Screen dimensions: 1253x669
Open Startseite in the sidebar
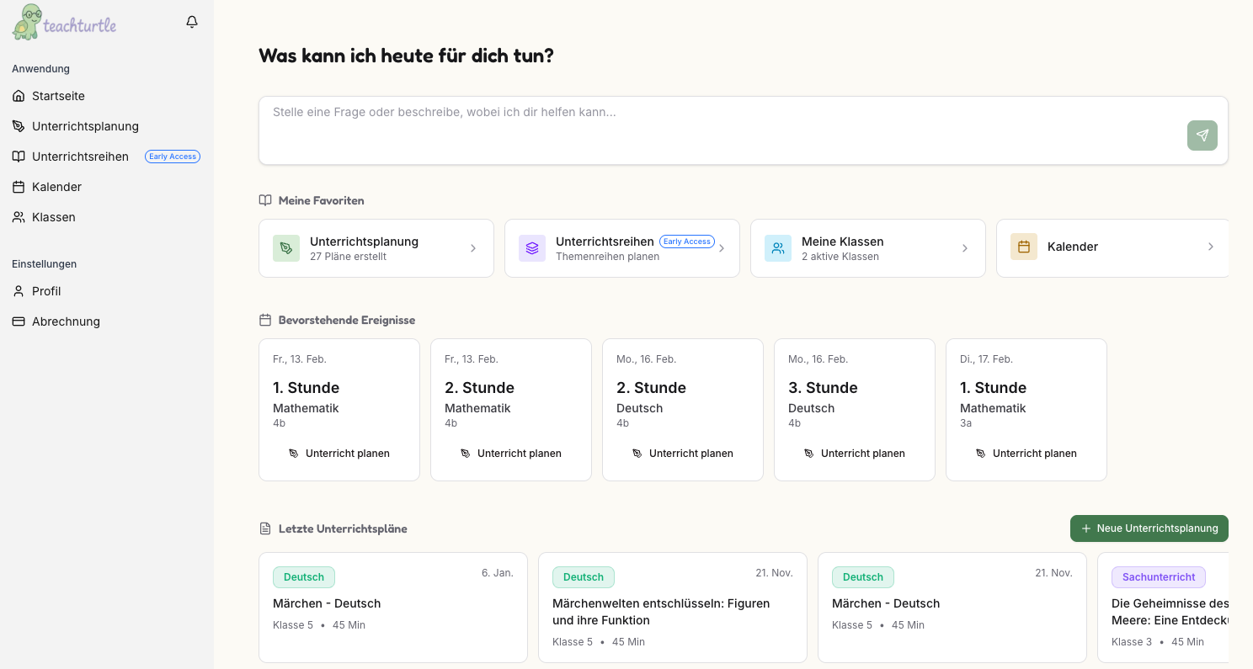pos(106,96)
